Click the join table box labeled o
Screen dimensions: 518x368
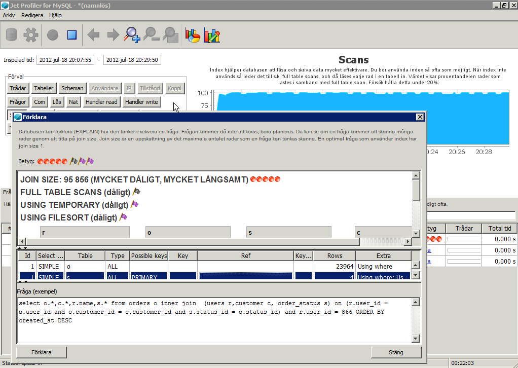188,232
